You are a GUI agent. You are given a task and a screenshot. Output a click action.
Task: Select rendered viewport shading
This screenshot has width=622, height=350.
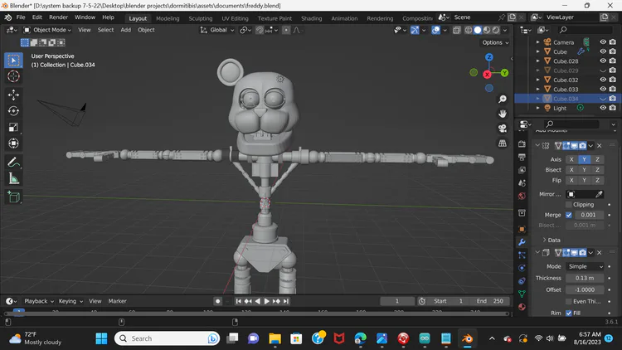[x=496, y=30]
